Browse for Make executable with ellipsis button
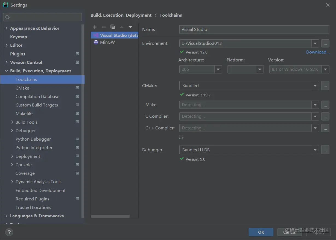 tap(325, 105)
